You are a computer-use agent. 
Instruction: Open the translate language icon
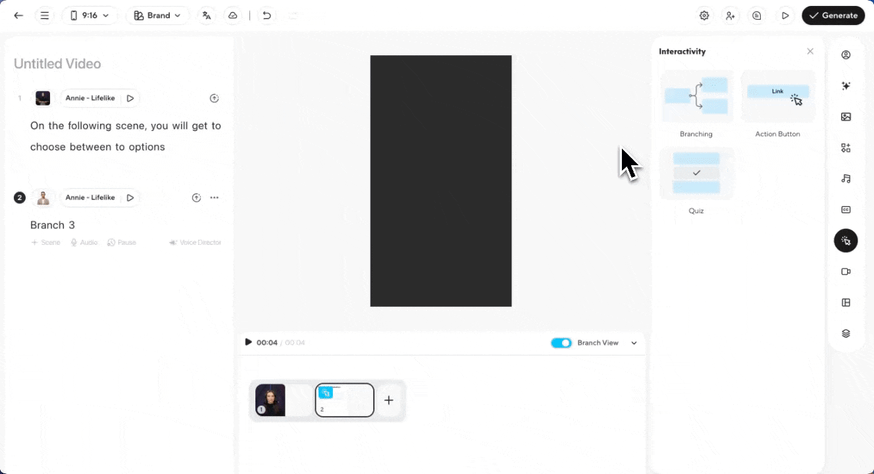(x=207, y=16)
